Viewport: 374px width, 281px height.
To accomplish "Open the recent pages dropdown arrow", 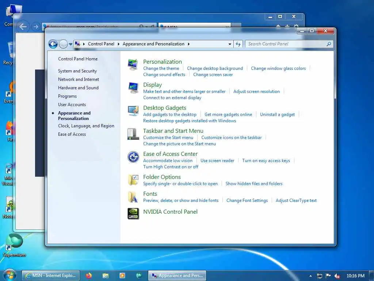I will tap(70, 44).
